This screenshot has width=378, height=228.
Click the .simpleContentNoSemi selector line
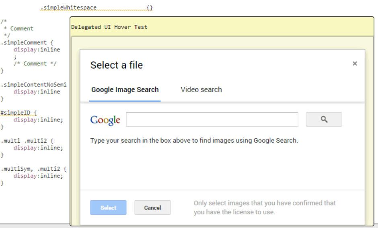point(33,85)
